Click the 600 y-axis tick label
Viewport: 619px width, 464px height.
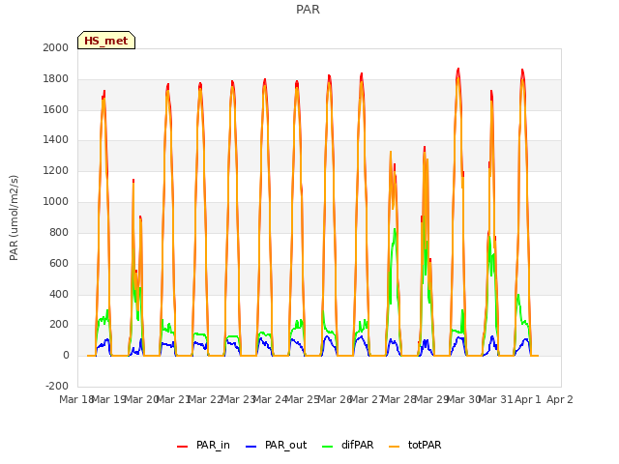coord(59,263)
